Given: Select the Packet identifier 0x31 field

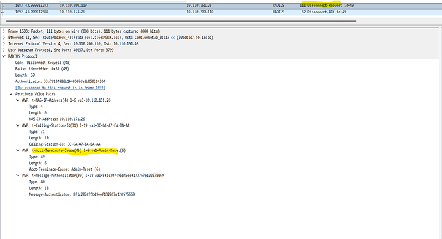Looking at the screenshot, I should (42, 69).
